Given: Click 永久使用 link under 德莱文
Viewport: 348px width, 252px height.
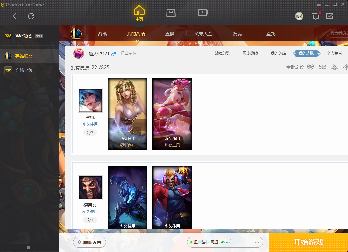Looking at the screenshot, I should click(90, 212).
